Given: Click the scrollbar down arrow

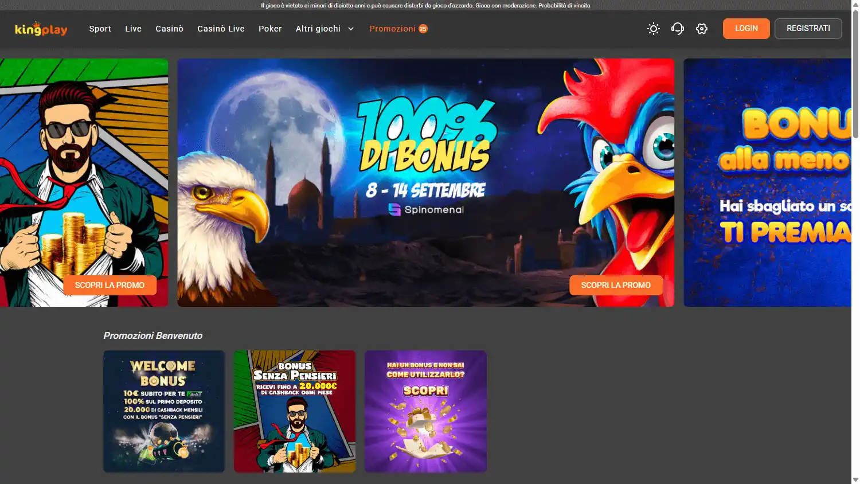Looking at the screenshot, I should coord(855,480).
